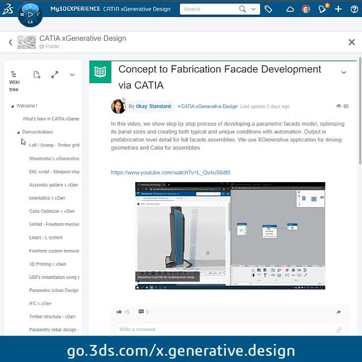Open Timber structure - xGen page
Screen dimensions: 362x362
tap(52, 317)
